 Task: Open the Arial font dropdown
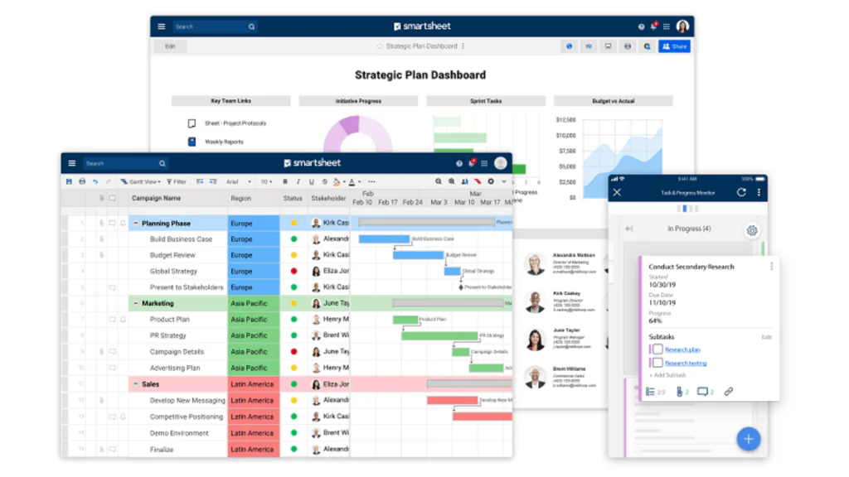(x=238, y=181)
